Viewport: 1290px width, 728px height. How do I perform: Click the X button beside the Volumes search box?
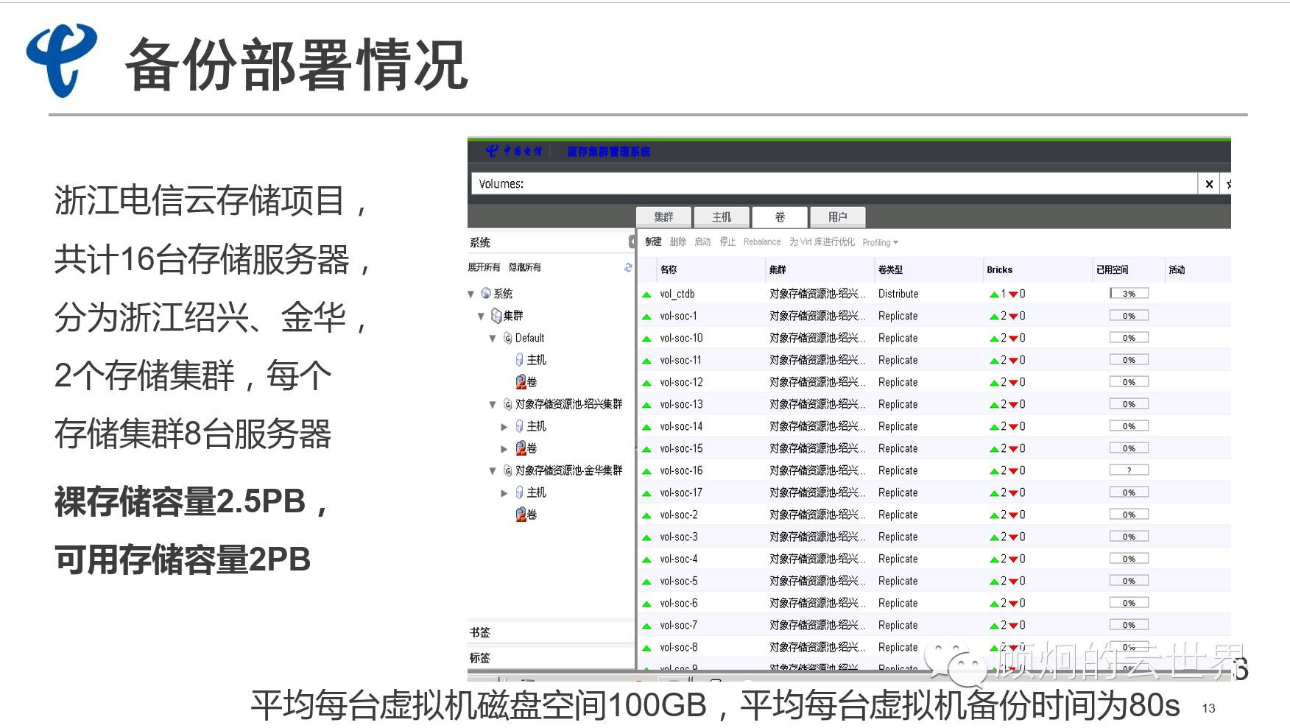(x=1209, y=184)
